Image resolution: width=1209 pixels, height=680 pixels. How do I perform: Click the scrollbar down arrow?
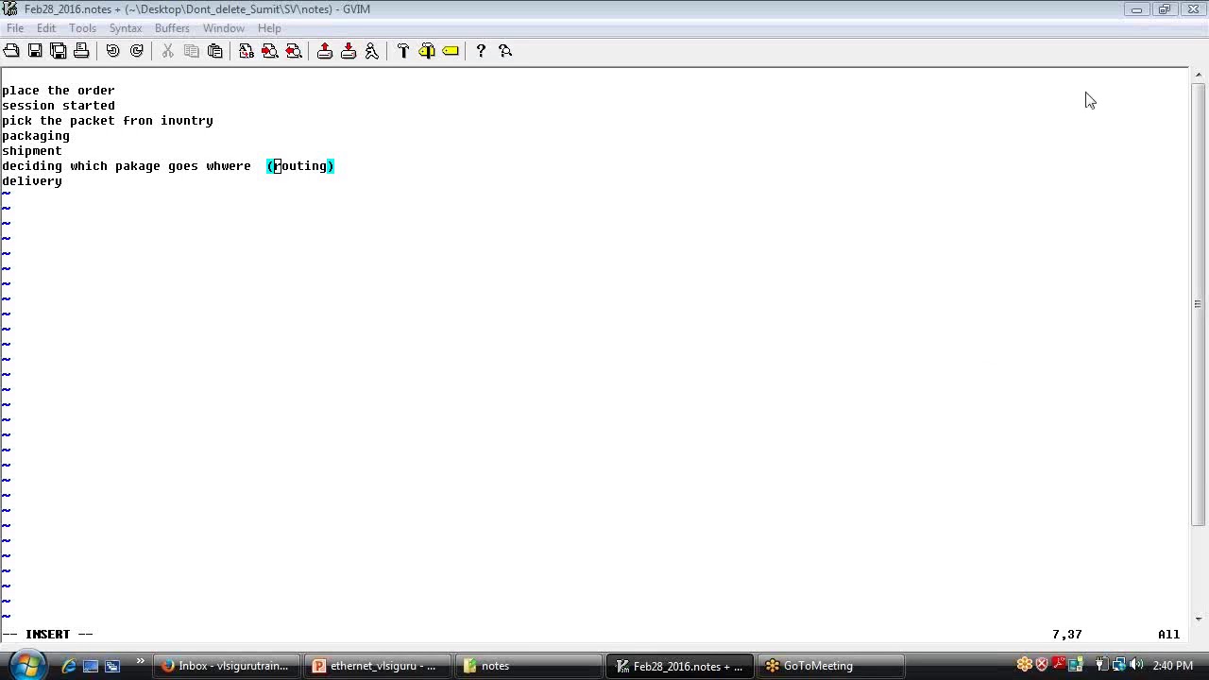coord(1198,620)
